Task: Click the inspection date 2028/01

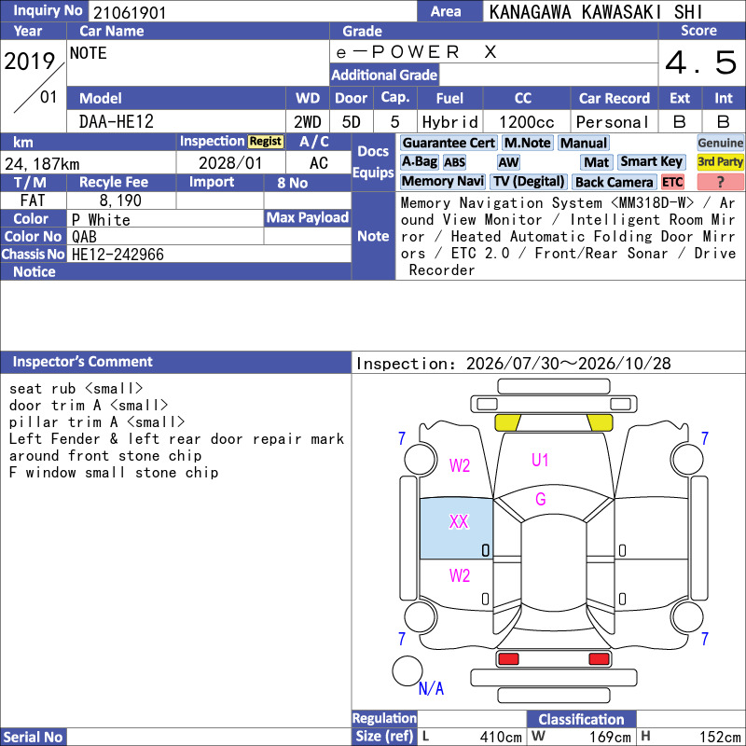Action: (x=230, y=163)
